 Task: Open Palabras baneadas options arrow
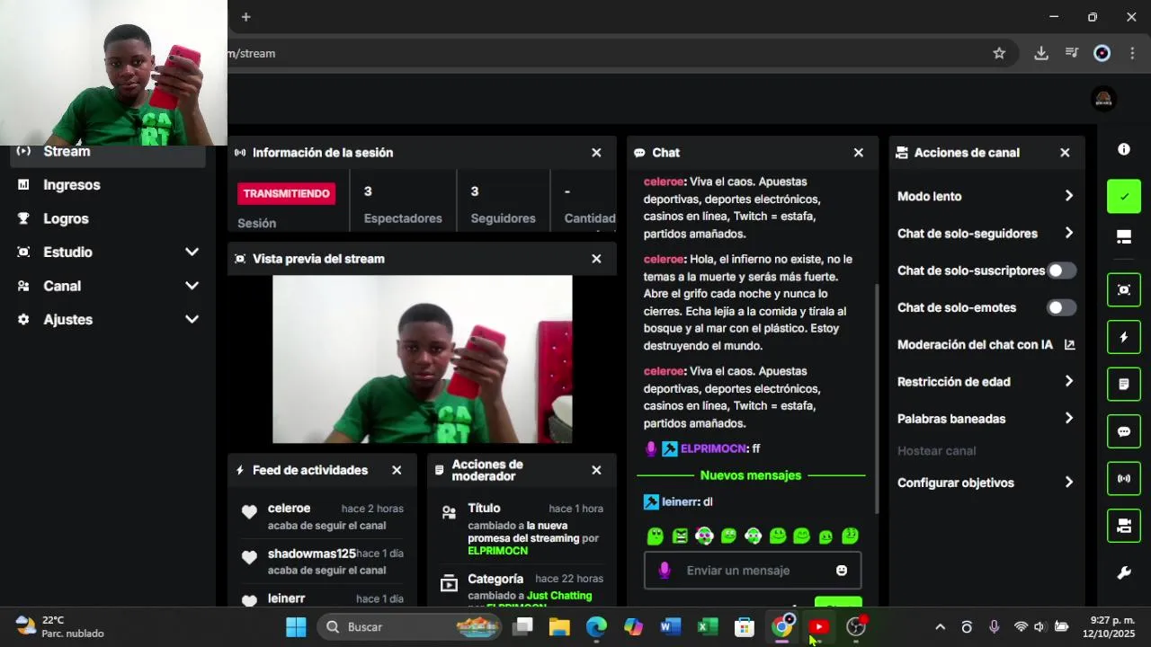tap(1068, 419)
